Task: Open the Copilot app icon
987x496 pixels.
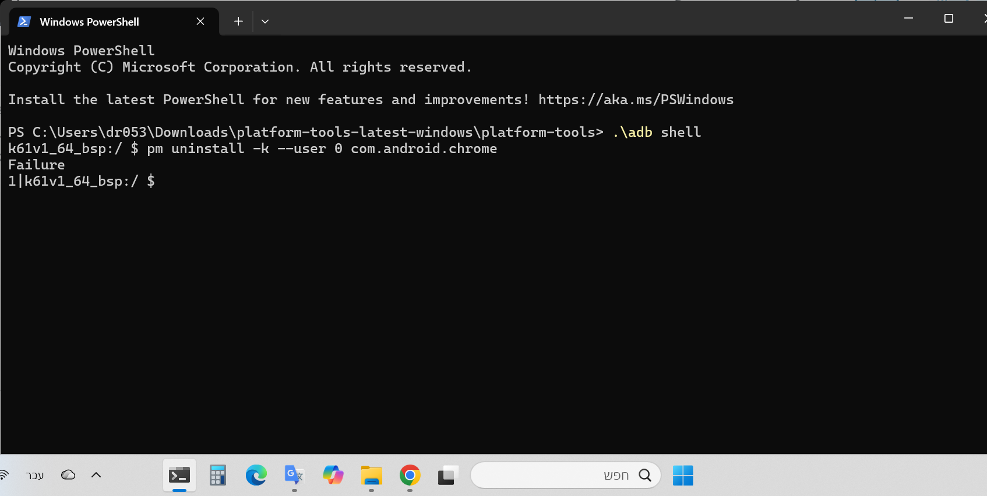Action: (x=333, y=476)
